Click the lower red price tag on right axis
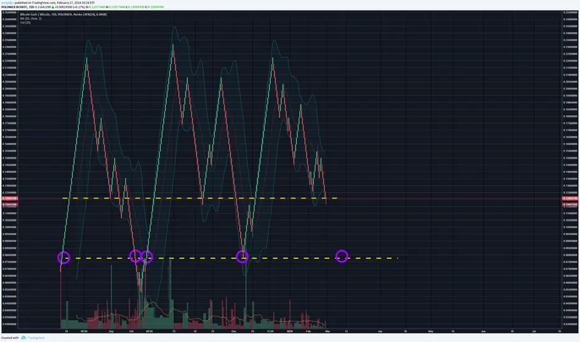Image resolution: width=580 pixels, height=342 pixels. pyautogui.click(x=569, y=205)
